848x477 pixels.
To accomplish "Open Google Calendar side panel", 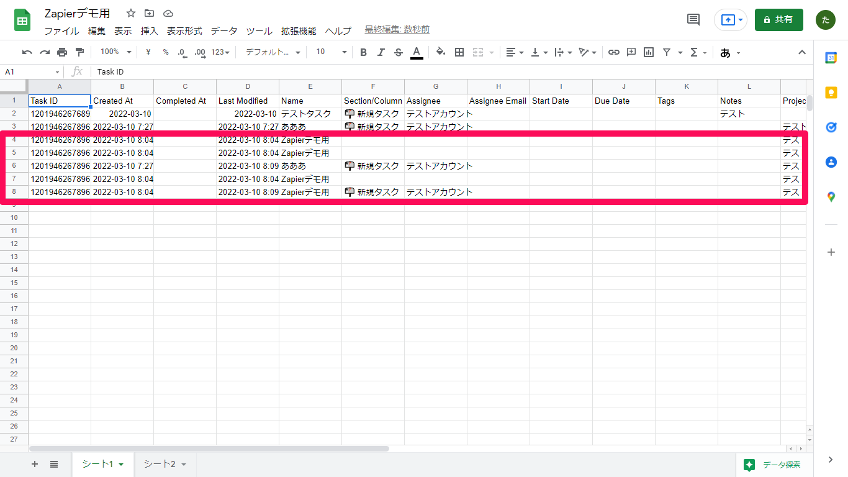I will 831,58.
